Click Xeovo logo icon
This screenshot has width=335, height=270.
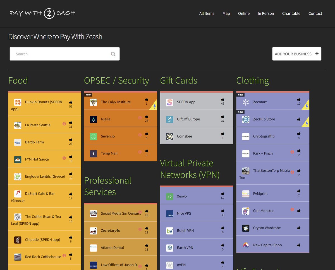[x=169, y=196]
